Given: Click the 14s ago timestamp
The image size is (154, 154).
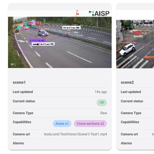Looking at the screenshot, I should pos(101,92).
